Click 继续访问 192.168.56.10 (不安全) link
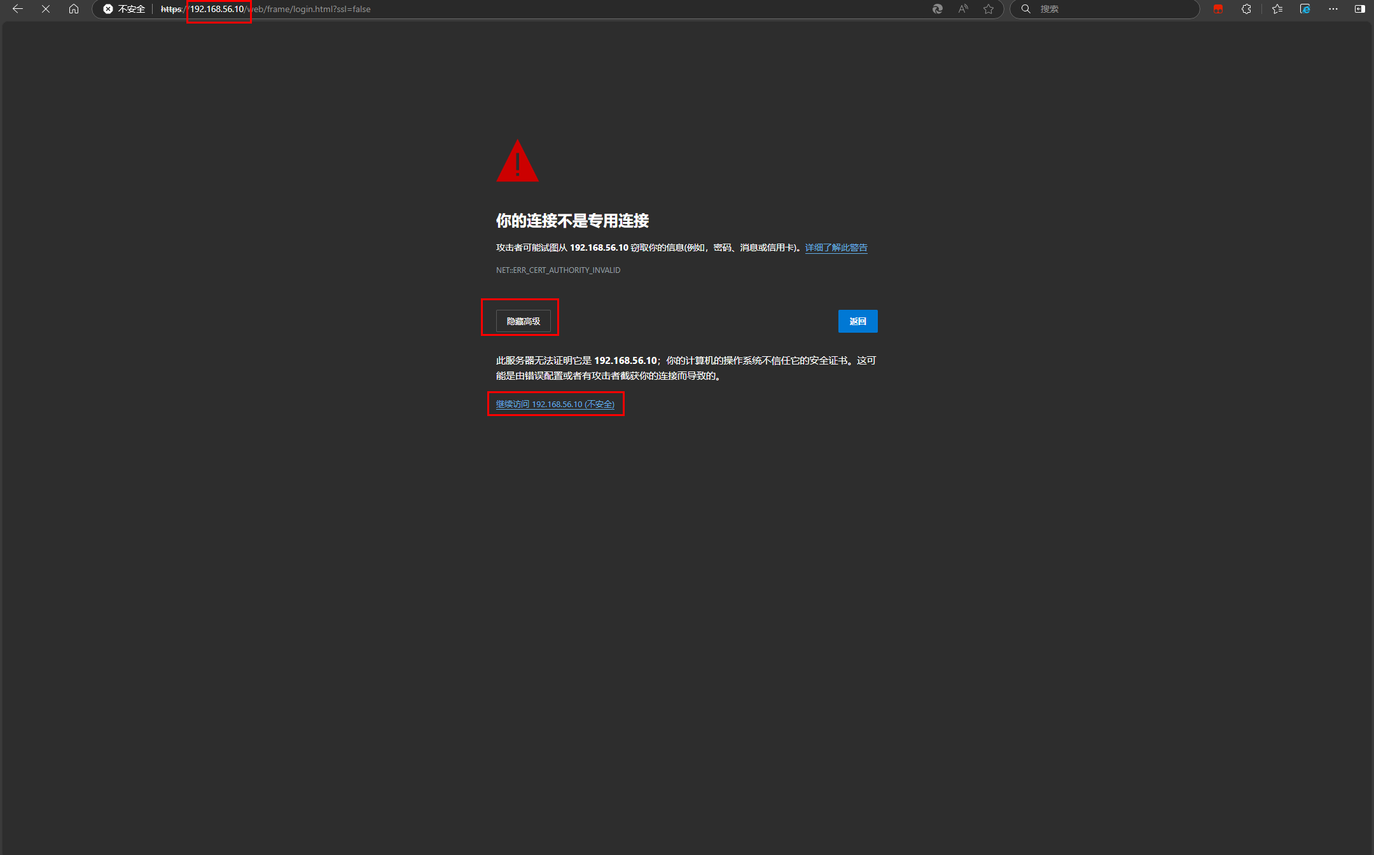The width and height of the screenshot is (1374, 855). click(x=555, y=404)
